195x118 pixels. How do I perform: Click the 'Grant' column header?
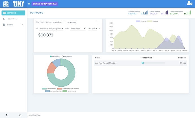coord(98,58)
